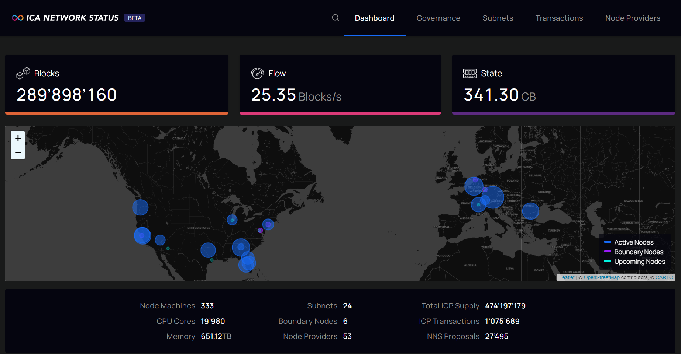Click the Boundary Nodes value 6
Viewport: 681px width, 354px height.
345,321
